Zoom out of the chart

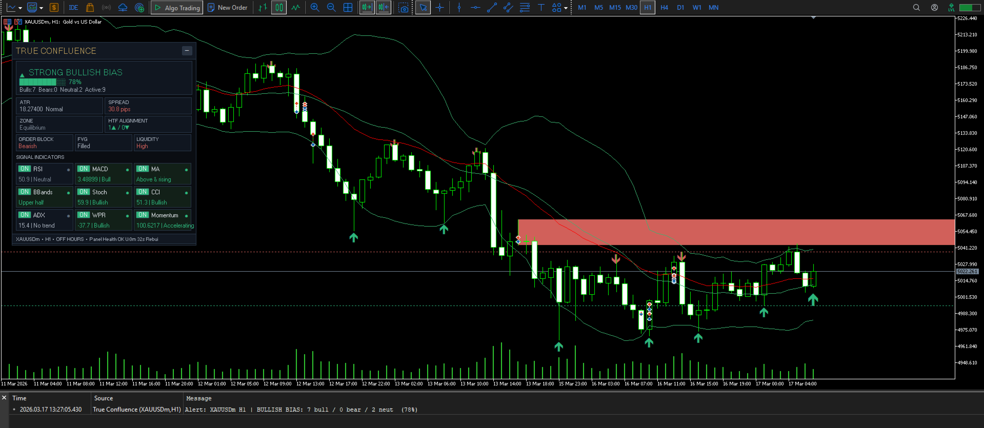pyautogui.click(x=331, y=8)
